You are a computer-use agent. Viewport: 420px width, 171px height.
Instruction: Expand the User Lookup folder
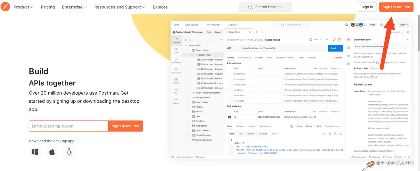tap(189, 102)
